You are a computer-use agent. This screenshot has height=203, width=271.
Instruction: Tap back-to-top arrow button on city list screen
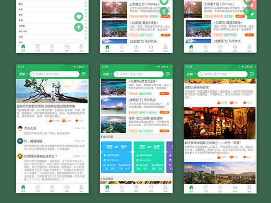pos(79,27)
